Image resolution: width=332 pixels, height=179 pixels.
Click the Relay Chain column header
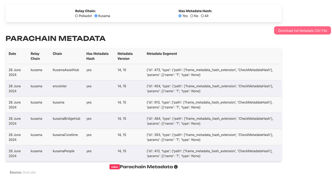click(x=35, y=56)
